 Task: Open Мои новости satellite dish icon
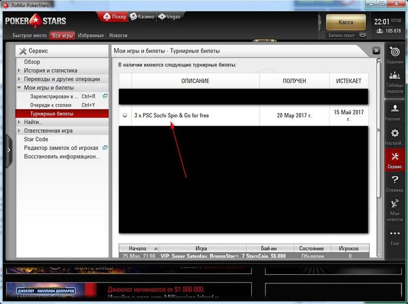[x=395, y=204]
